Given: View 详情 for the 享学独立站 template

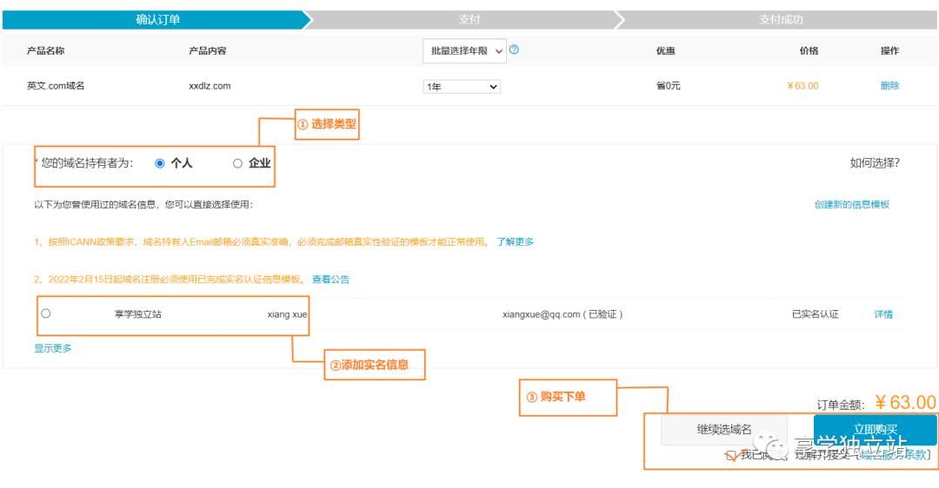Looking at the screenshot, I should 883,314.
